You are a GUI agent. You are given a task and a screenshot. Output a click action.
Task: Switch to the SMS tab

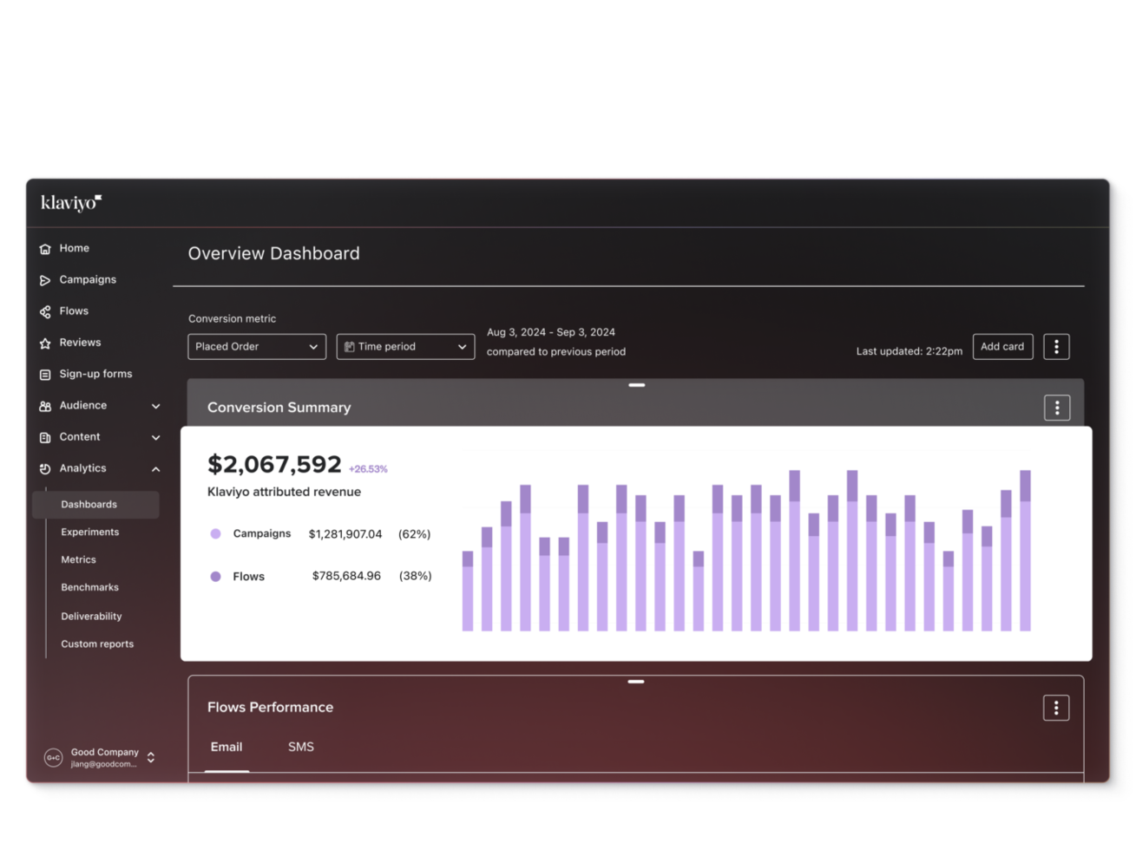click(x=301, y=747)
